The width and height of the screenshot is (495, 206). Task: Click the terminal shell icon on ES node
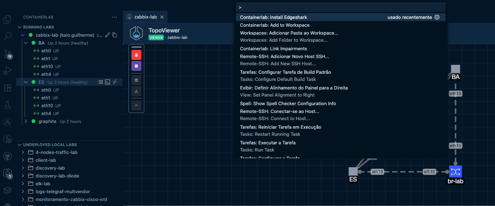(x=108, y=82)
